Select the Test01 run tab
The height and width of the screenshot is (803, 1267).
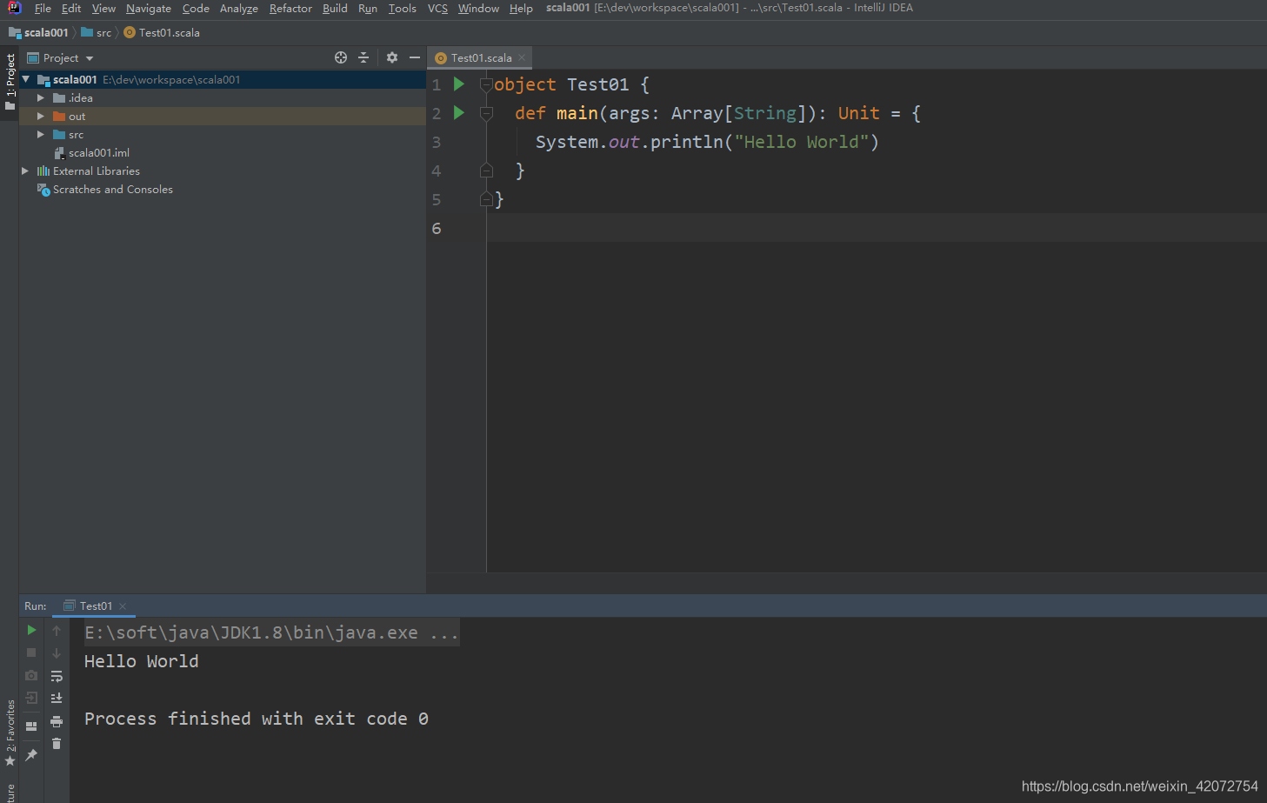coord(96,606)
